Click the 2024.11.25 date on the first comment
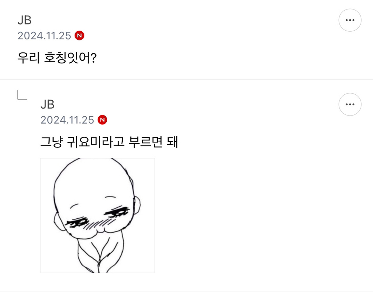373x293 pixels. 44,36
